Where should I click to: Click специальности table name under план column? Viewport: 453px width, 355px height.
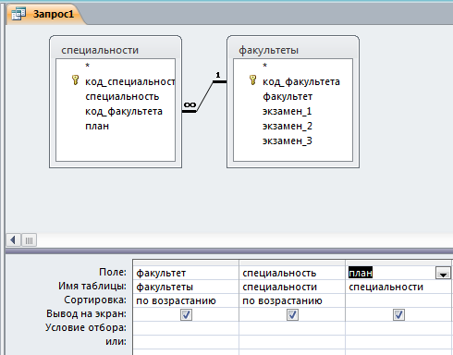point(399,287)
